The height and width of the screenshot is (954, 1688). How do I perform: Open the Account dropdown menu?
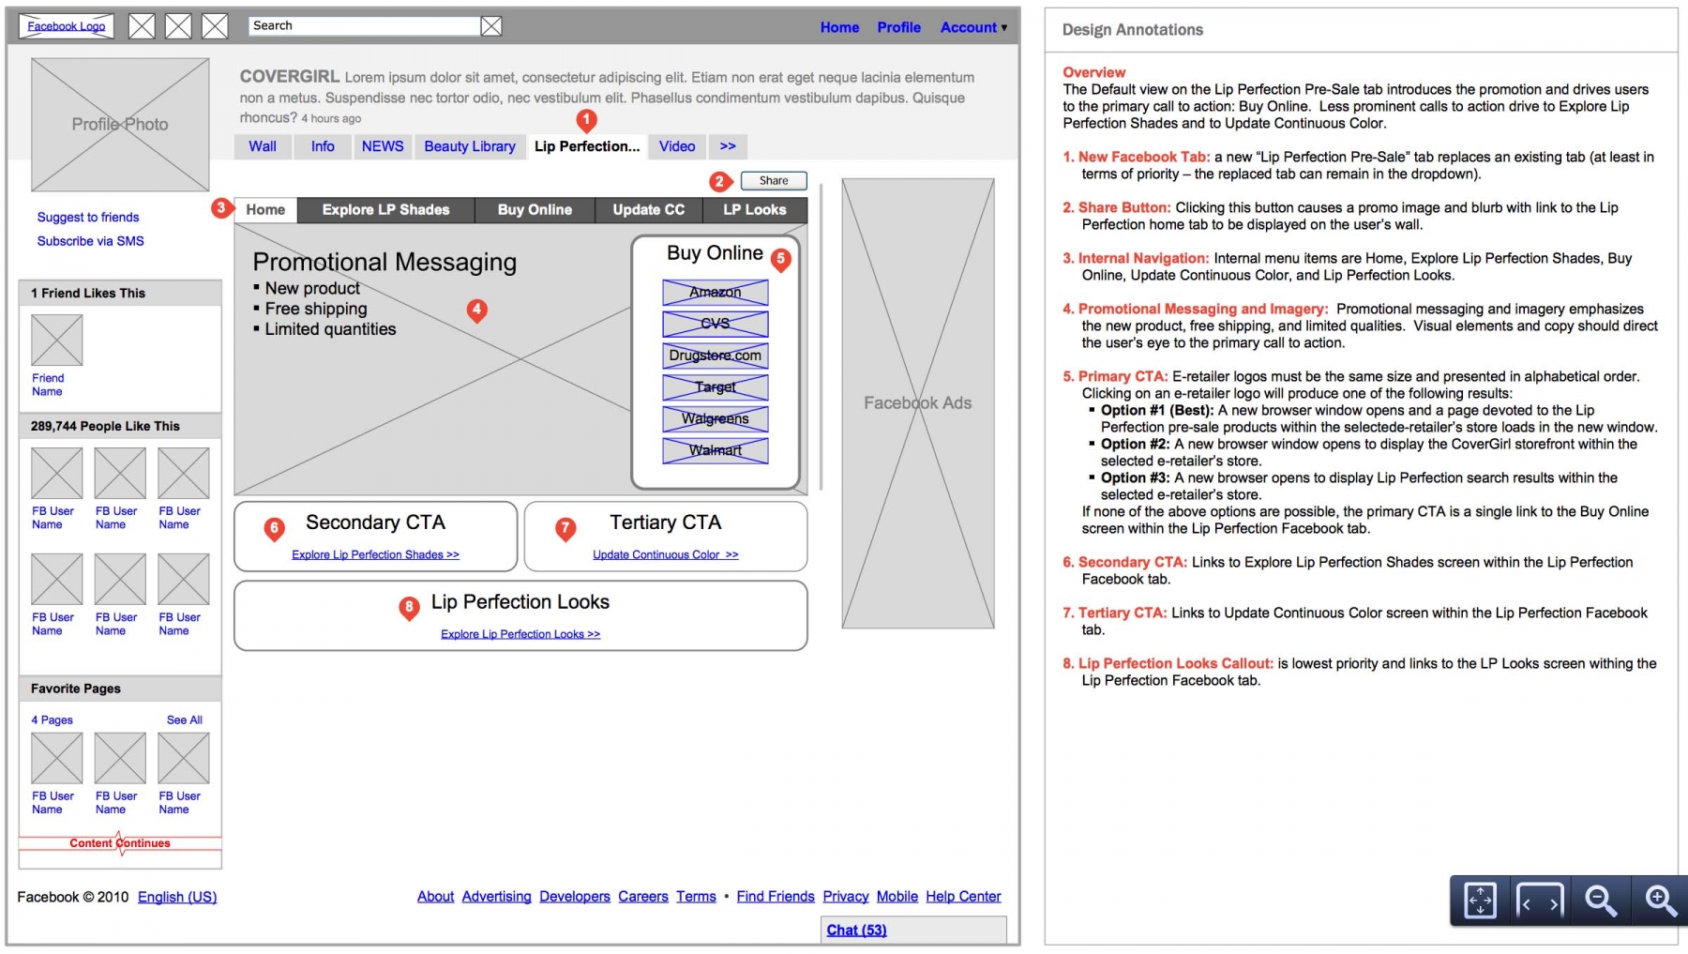(974, 27)
